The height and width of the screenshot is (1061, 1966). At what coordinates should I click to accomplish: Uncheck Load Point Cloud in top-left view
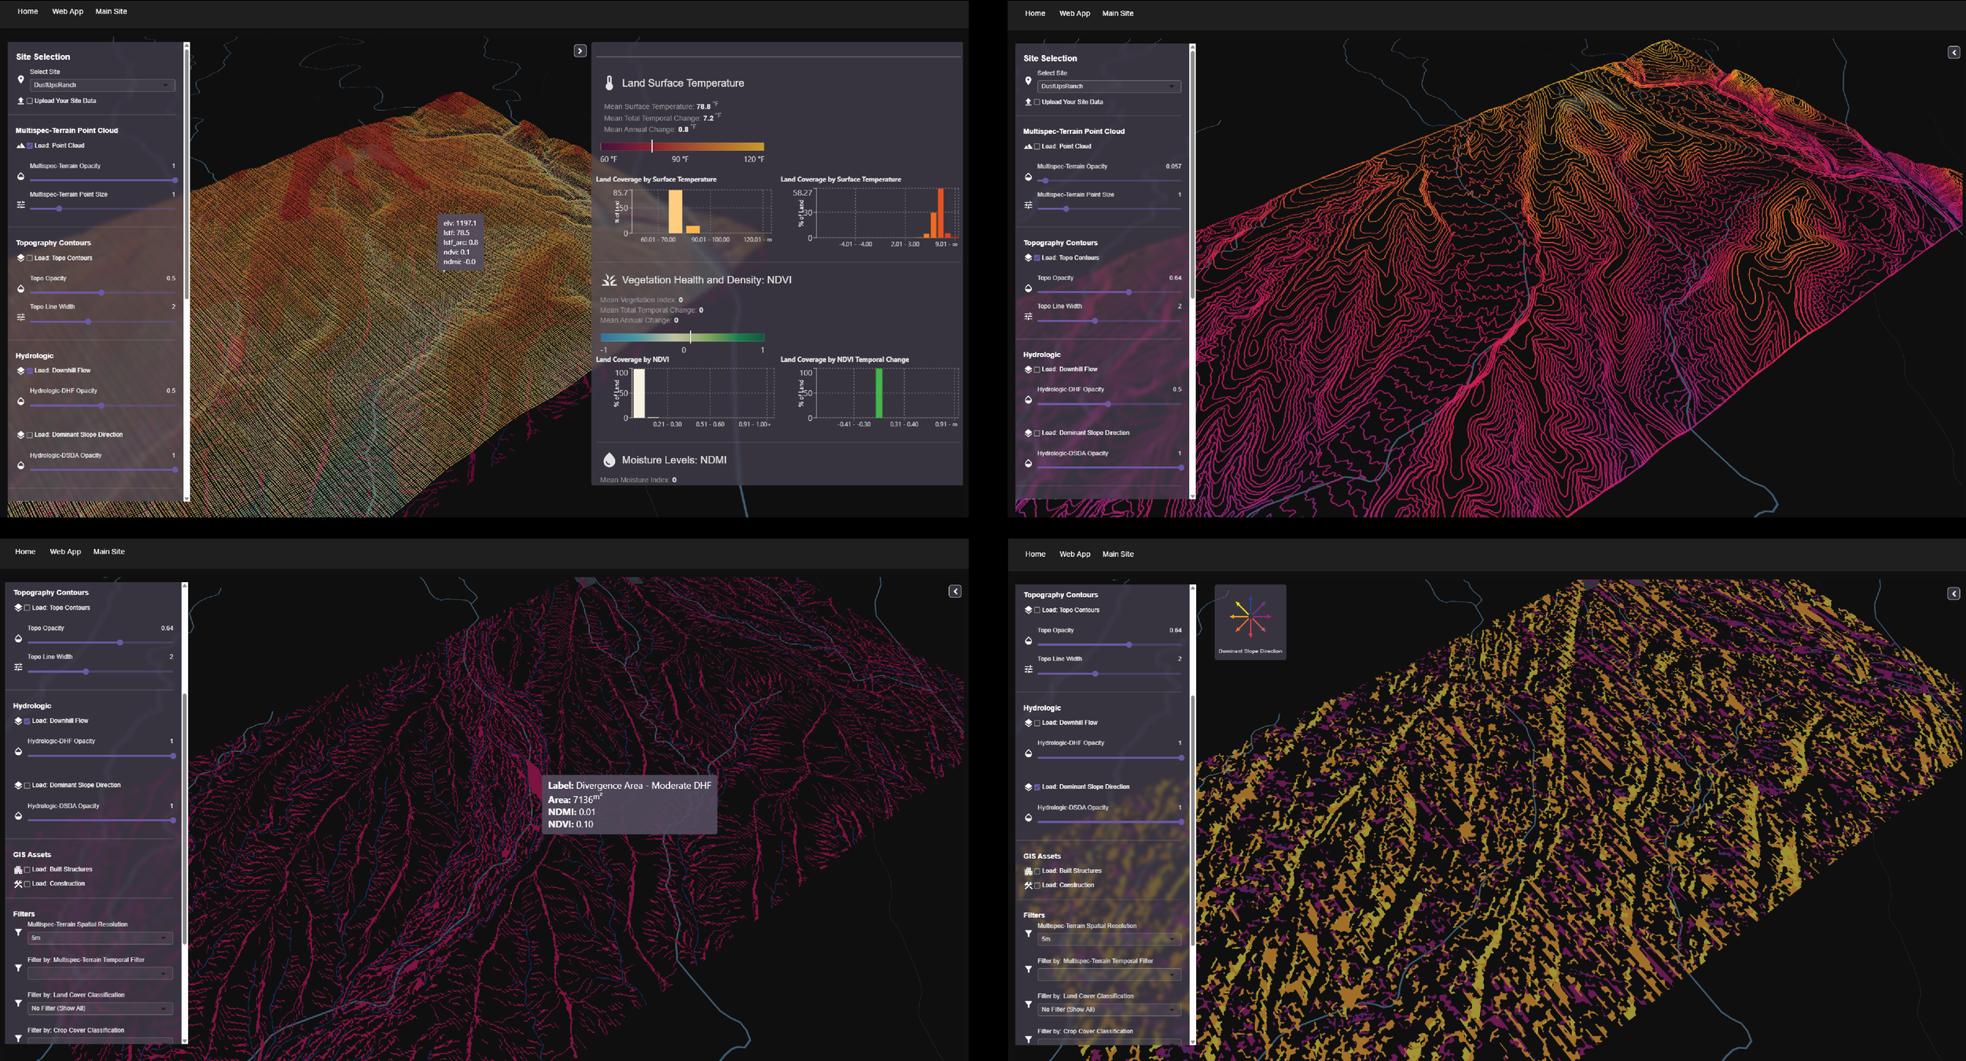tap(31, 146)
